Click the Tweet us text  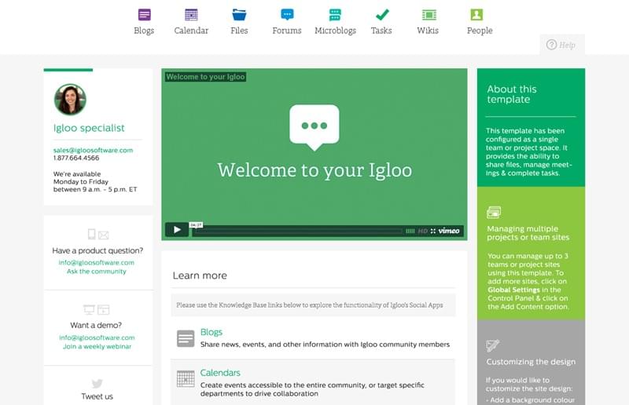tap(97, 396)
